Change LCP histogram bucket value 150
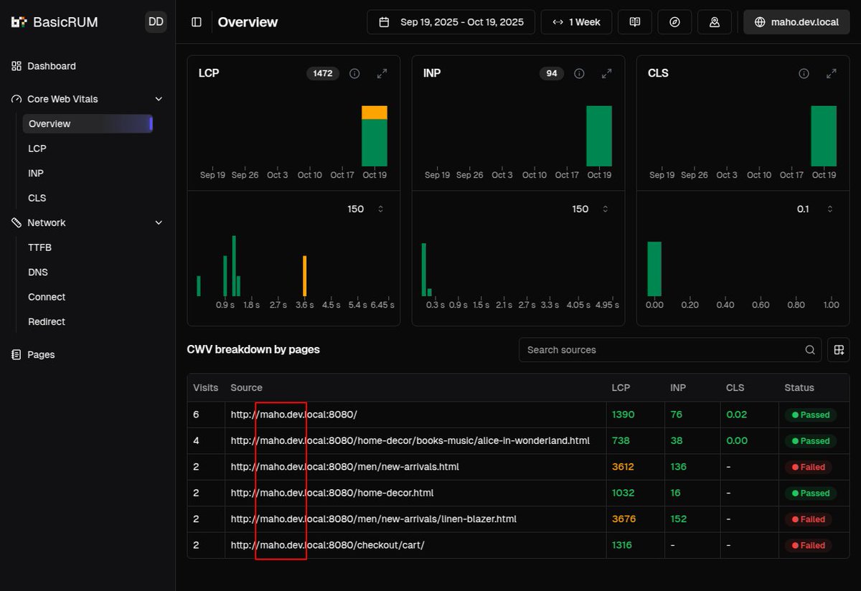This screenshot has height=591, width=861. tap(366, 209)
